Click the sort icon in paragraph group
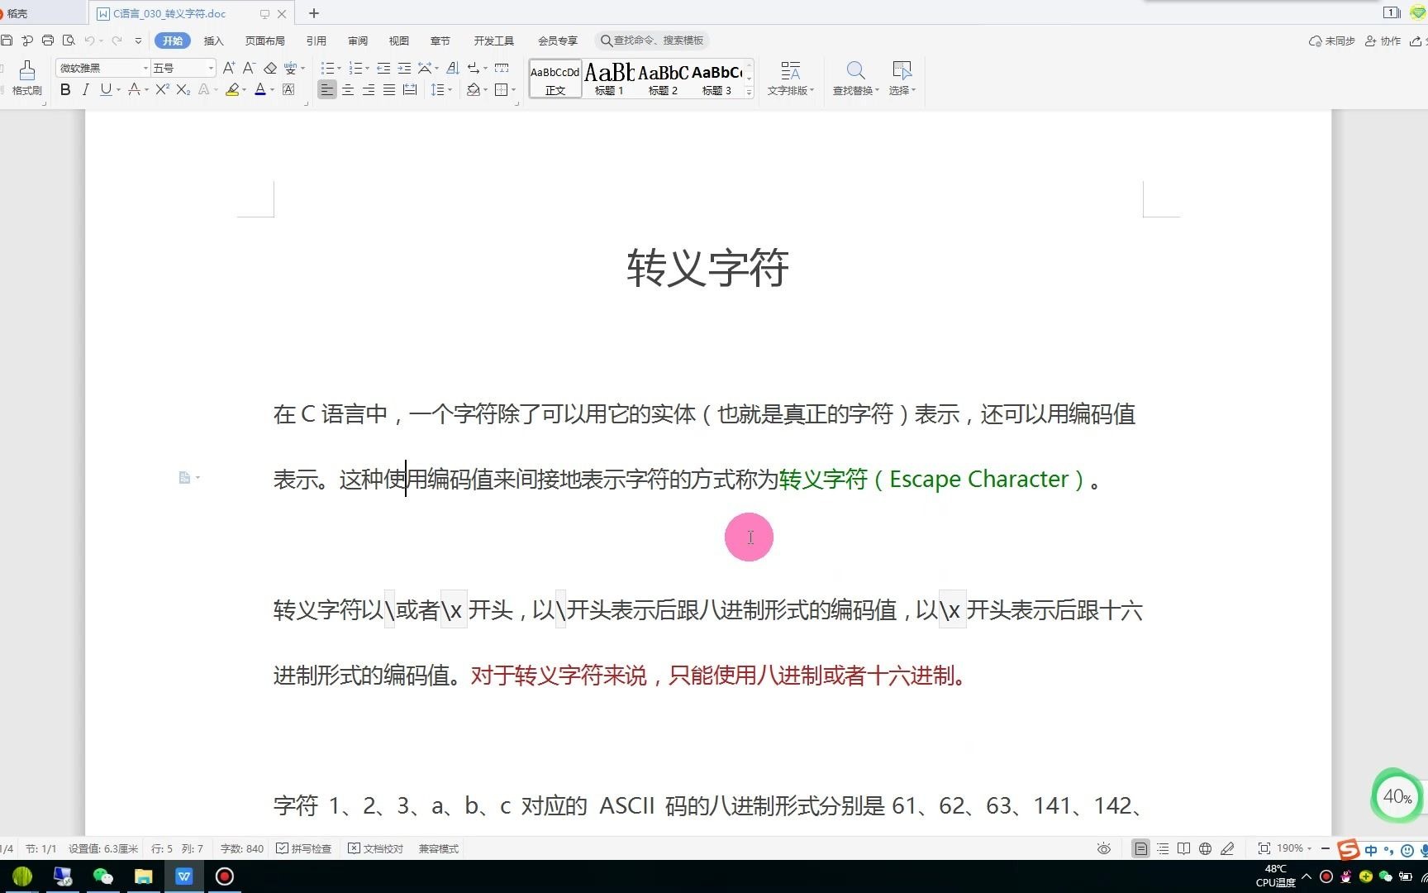Screen dimensions: 1428x893 452,68
